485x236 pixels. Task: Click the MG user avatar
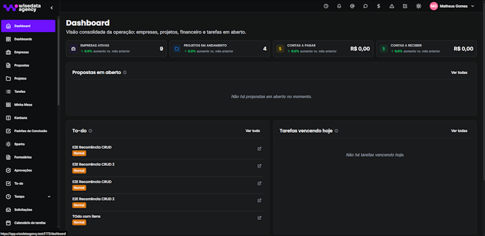[x=434, y=6]
